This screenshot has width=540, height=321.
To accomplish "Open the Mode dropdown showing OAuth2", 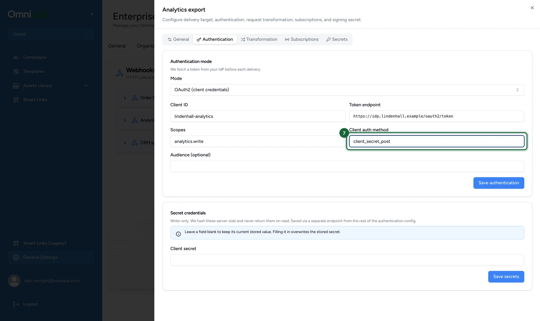I will coord(347,90).
